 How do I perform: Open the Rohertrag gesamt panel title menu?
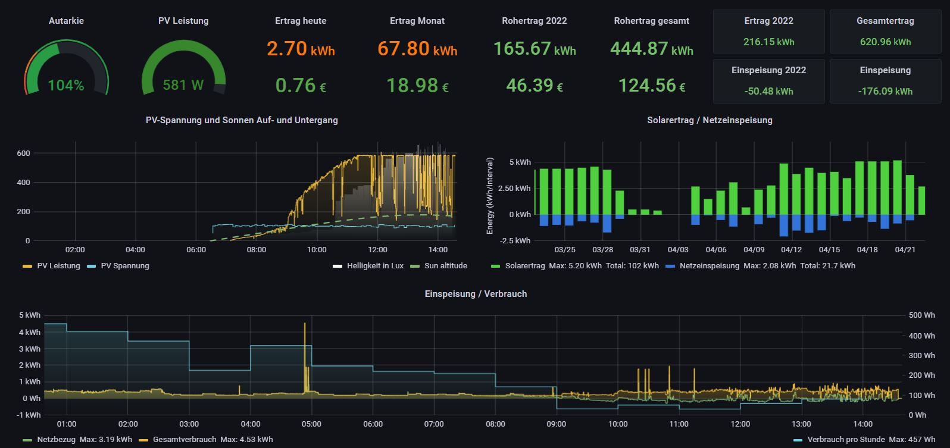click(x=652, y=21)
